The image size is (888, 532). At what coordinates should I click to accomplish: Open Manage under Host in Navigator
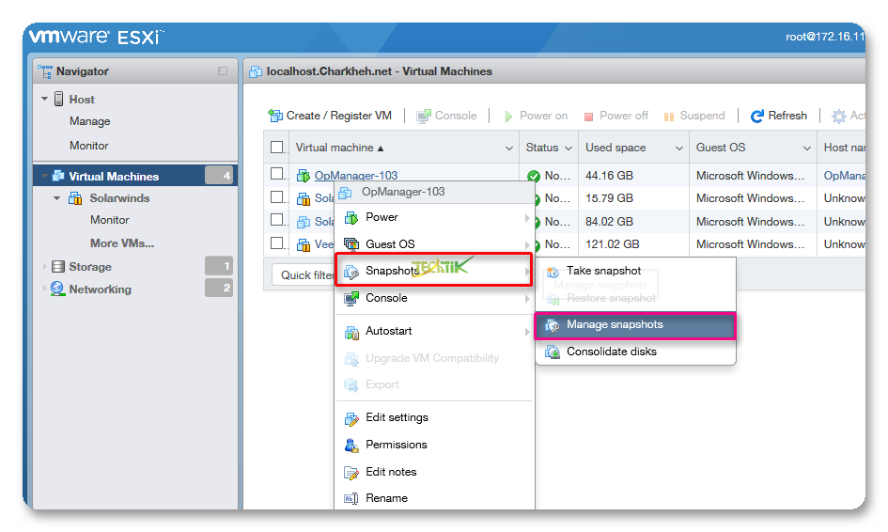[x=90, y=121]
